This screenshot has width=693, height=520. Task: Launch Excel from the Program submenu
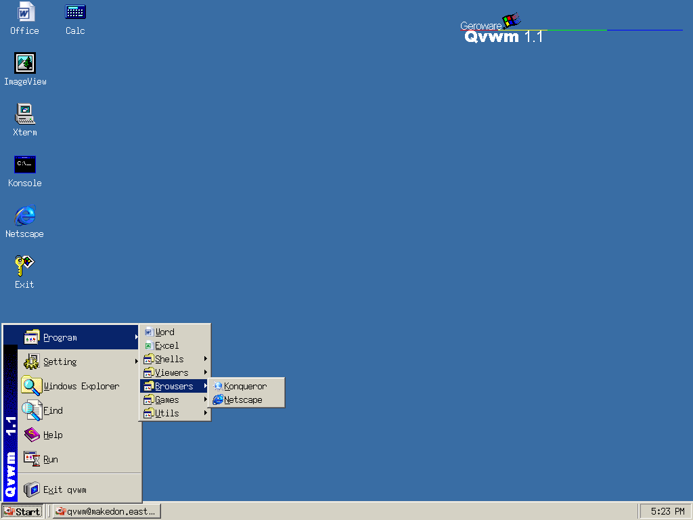pos(175,345)
